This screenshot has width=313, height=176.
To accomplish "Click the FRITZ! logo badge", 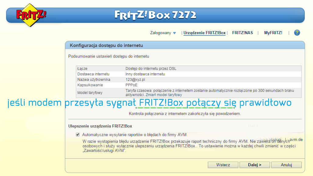I will [x=31, y=15].
